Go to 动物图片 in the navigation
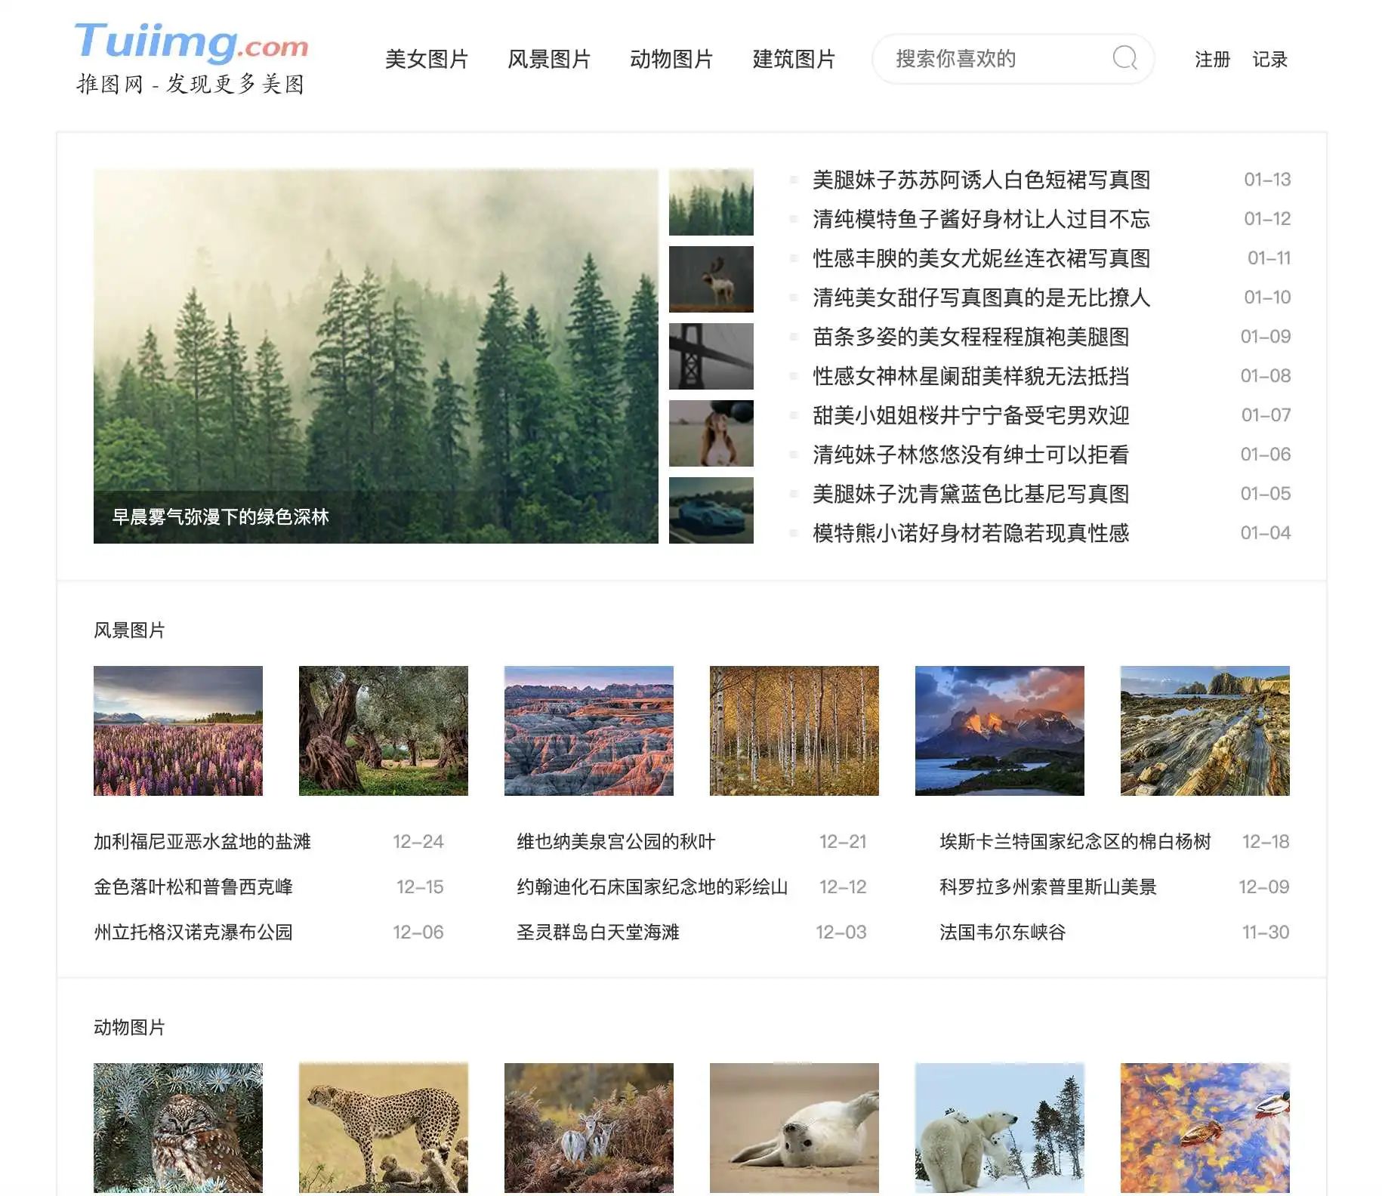 [x=671, y=59]
